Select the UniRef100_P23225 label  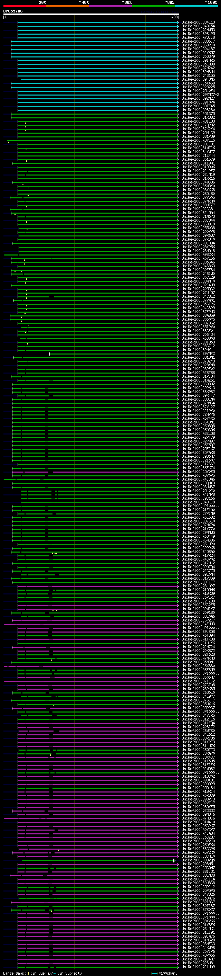[198, 87]
